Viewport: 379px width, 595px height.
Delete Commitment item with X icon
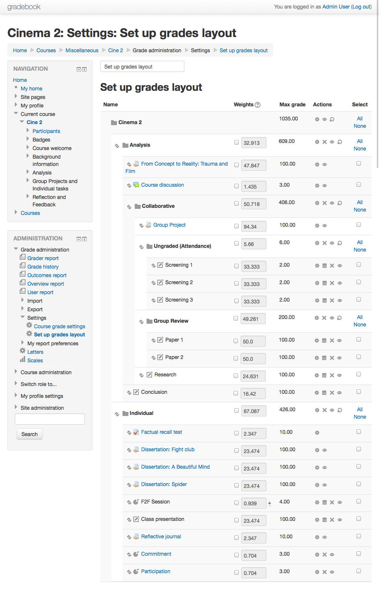point(325,555)
